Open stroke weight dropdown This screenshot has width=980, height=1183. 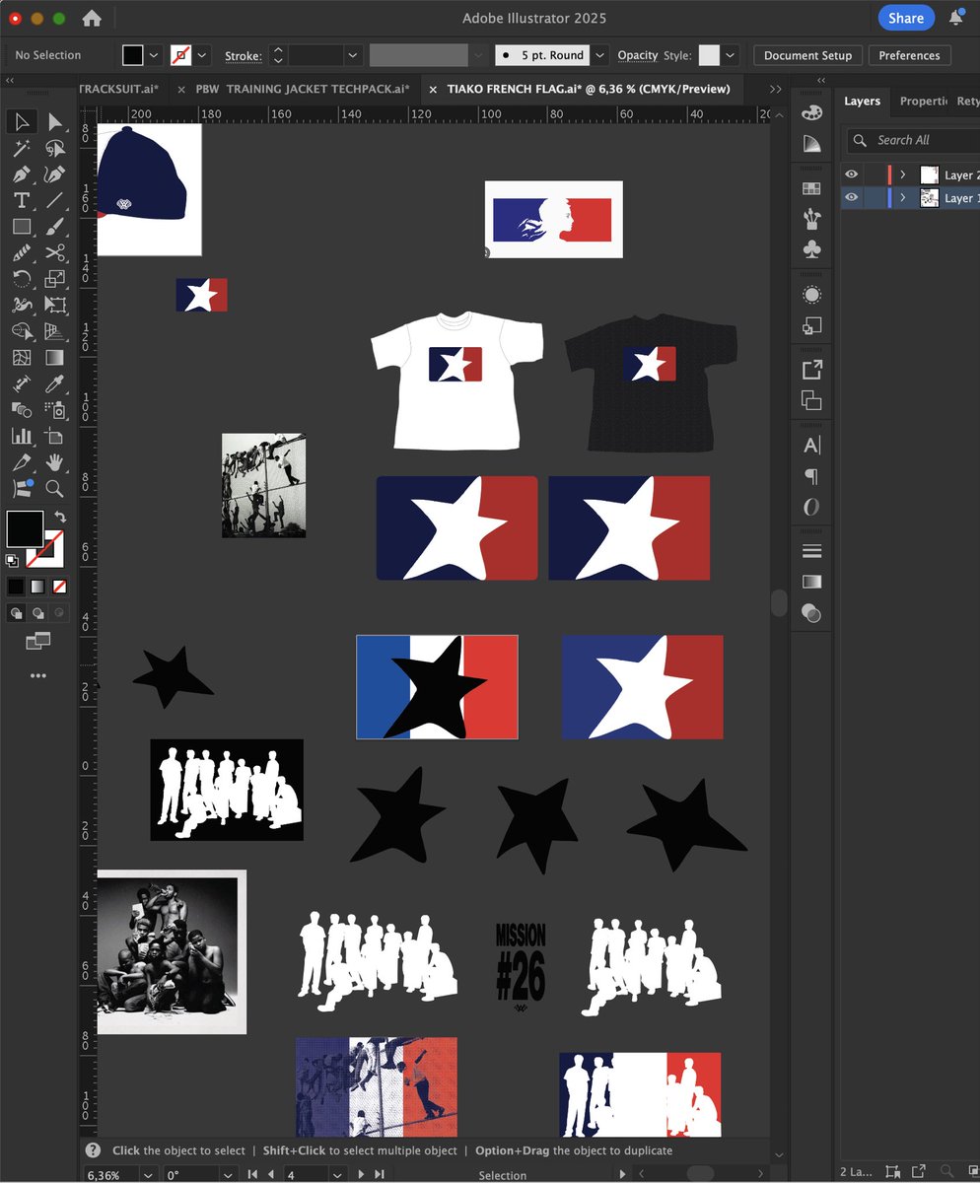point(352,55)
